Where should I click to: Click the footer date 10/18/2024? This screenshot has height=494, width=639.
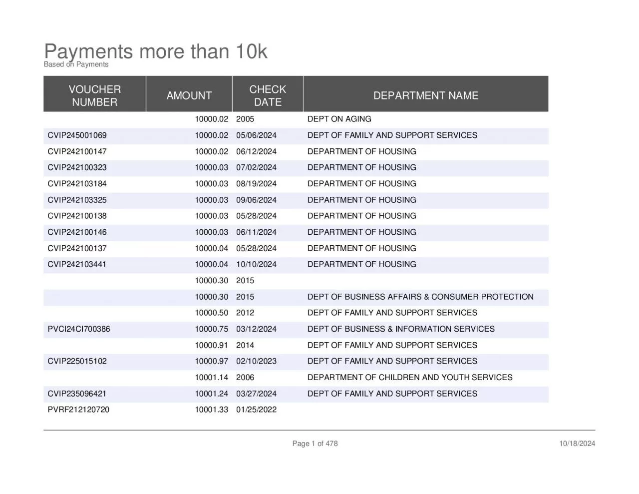point(577,444)
